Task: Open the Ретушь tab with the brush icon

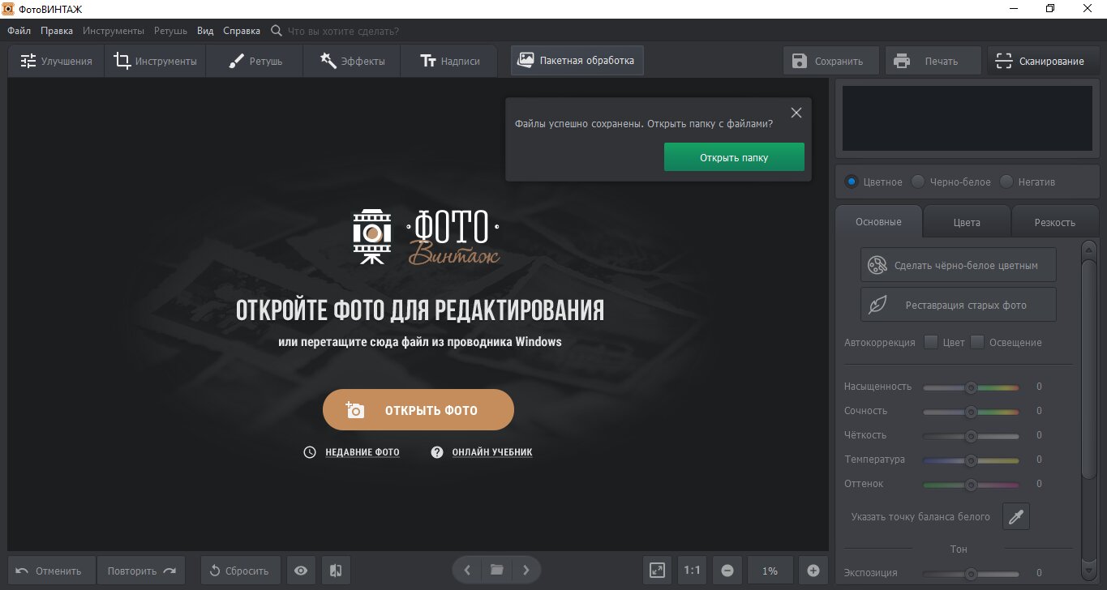Action: click(255, 61)
